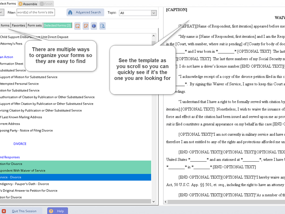Screen dimensions: 285x214
Task: Select Child Support Disbursement Unit Direct Deposit
Action: click(x=34, y=37)
